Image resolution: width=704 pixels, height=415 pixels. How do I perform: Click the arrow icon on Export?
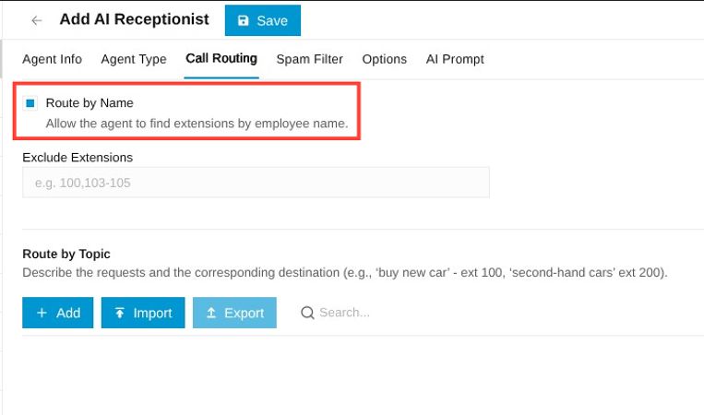pyautogui.click(x=211, y=313)
